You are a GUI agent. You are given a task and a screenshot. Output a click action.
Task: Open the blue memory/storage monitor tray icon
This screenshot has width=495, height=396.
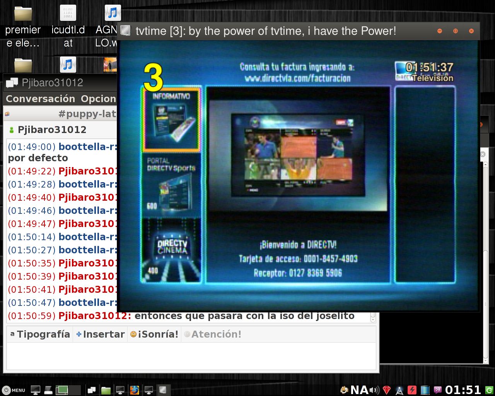point(425,390)
